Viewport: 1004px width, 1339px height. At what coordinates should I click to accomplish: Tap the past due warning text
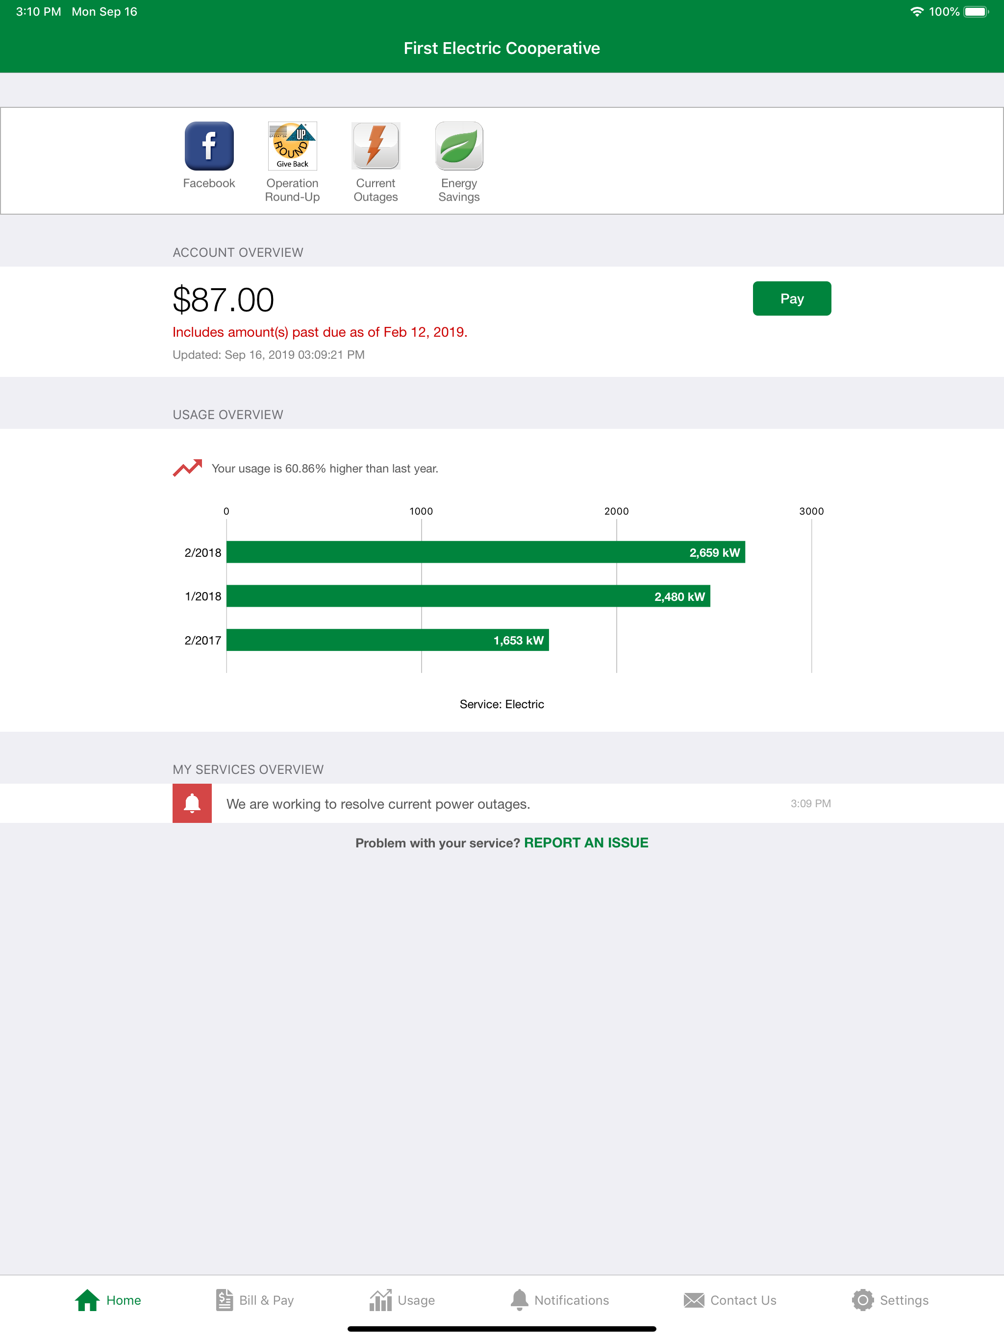pyautogui.click(x=320, y=332)
